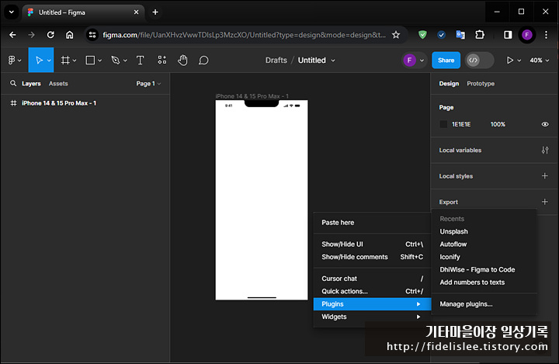This screenshot has height=364, width=559.
Task: Click Drafts breadcrumb link
Action: pos(276,61)
